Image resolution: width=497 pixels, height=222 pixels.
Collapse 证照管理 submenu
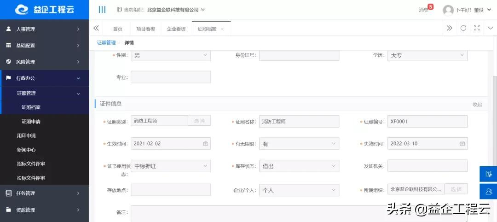click(44, 93)
